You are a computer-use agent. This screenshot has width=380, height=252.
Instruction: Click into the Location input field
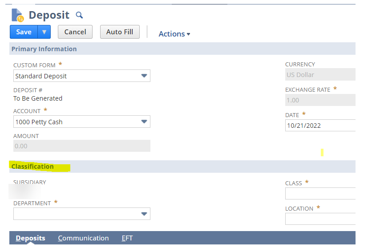(x=320, y=219)
